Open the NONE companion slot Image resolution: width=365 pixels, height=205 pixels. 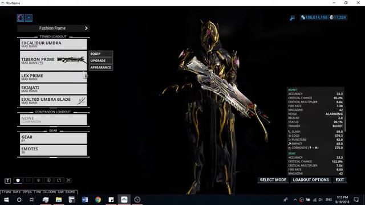coord(53,120)
